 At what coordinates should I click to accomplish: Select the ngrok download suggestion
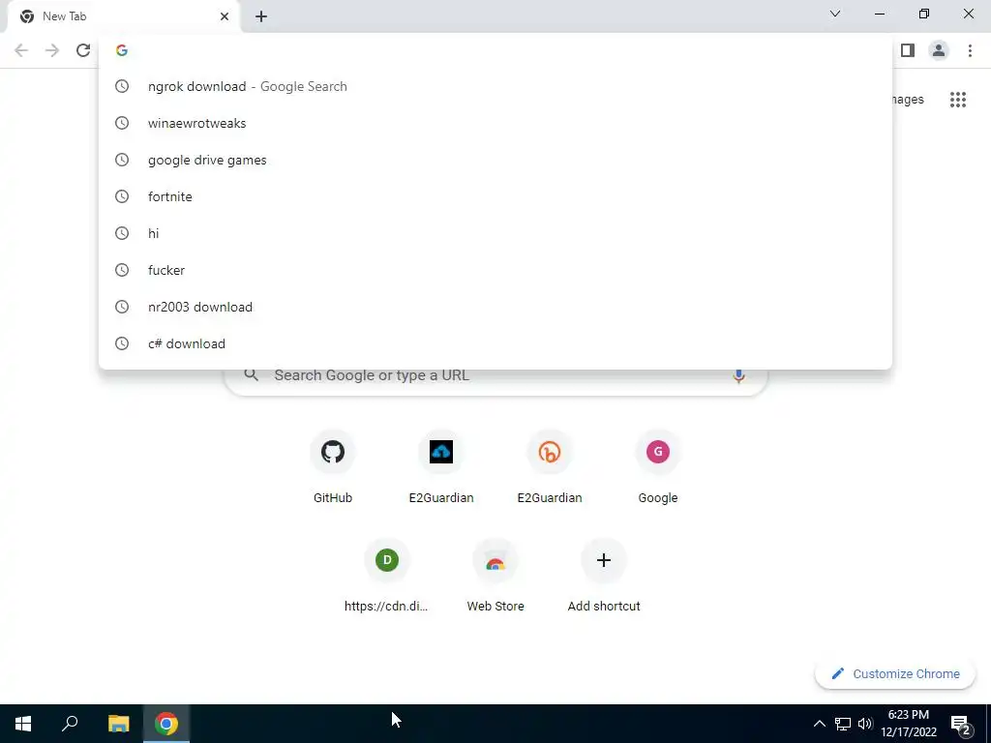[x=495, y=86]
